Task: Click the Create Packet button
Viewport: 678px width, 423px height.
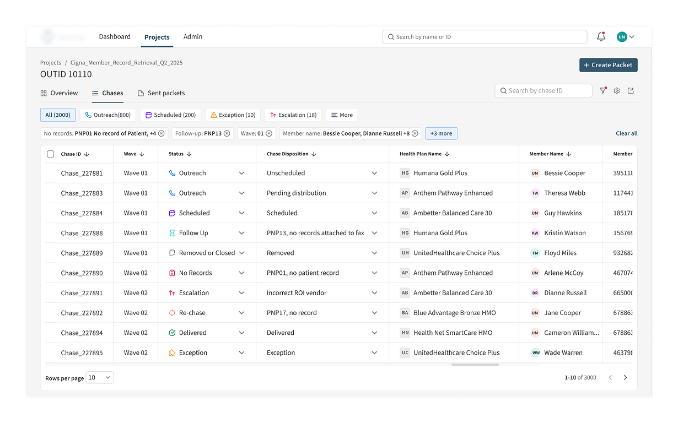Action: tap(608, 65)
